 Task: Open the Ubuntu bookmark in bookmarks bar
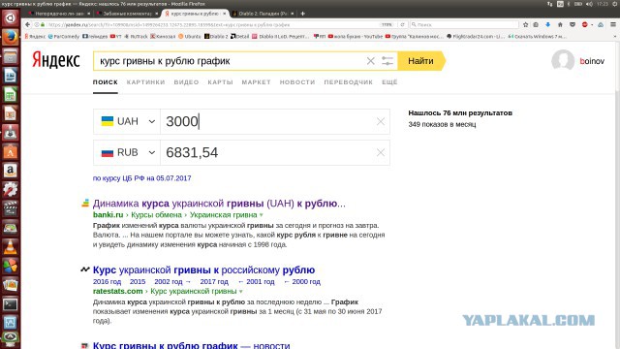click(x=189, y=36)
